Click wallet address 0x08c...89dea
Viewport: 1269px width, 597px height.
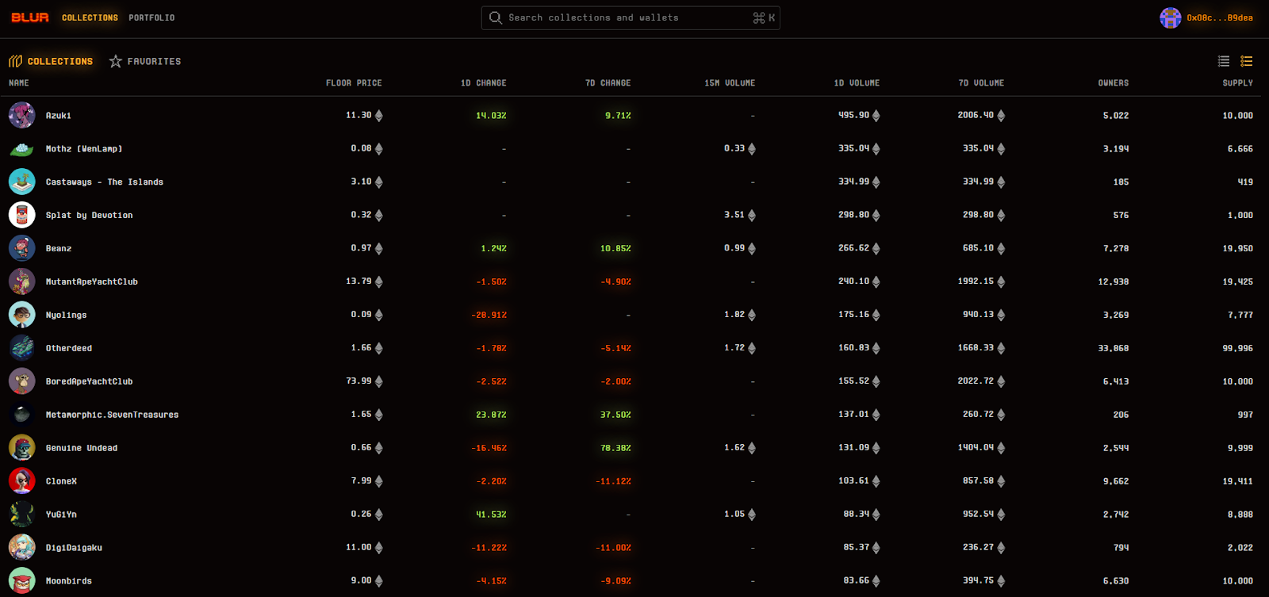[x=1220, y=17]
